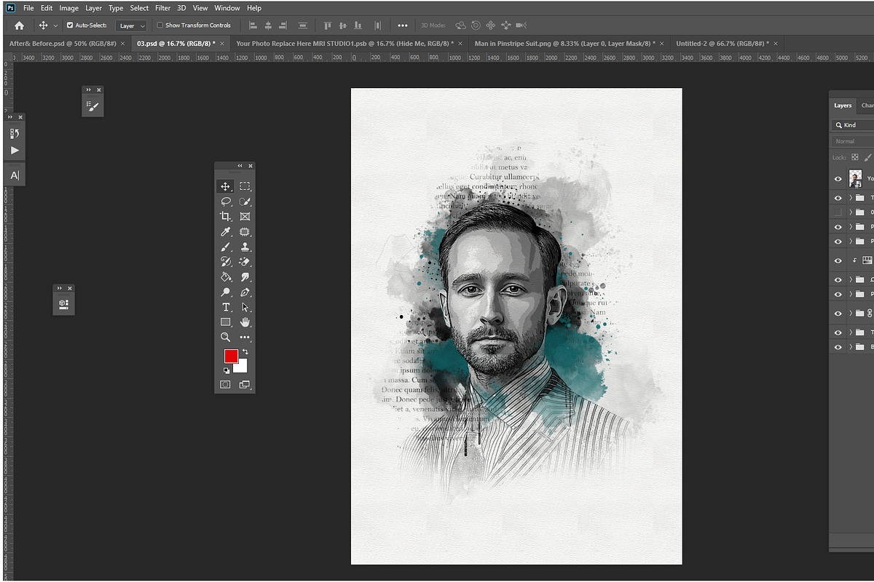Toggle Quick Mask mode

226,384
